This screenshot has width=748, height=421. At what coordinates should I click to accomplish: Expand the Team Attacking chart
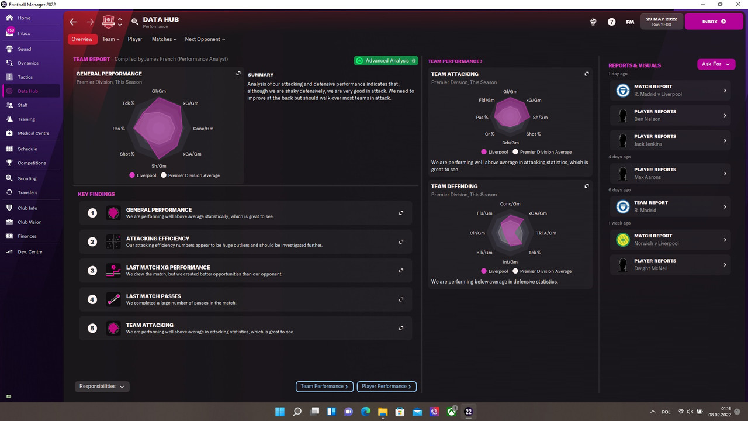(587, 74)
